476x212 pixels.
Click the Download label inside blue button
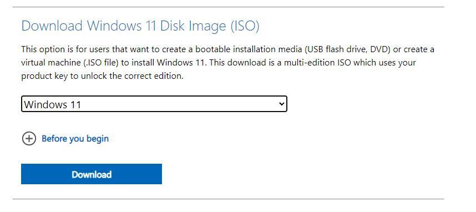[92, 174]
